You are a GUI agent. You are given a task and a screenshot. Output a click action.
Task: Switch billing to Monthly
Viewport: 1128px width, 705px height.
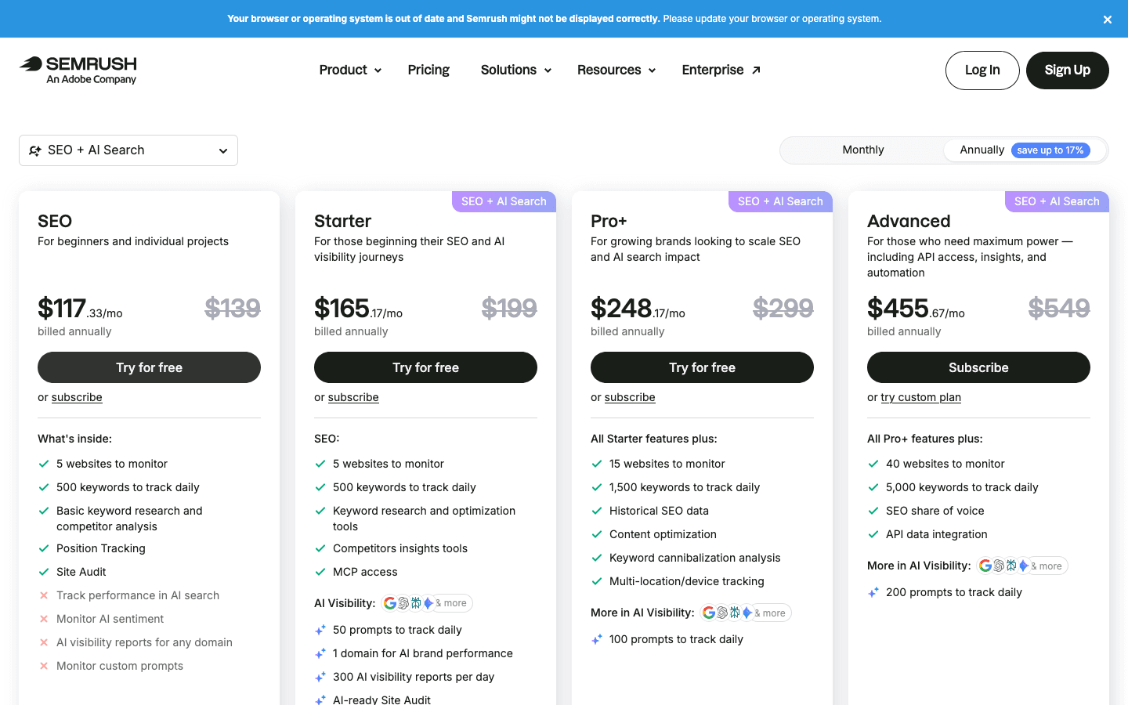pos(862,150)
